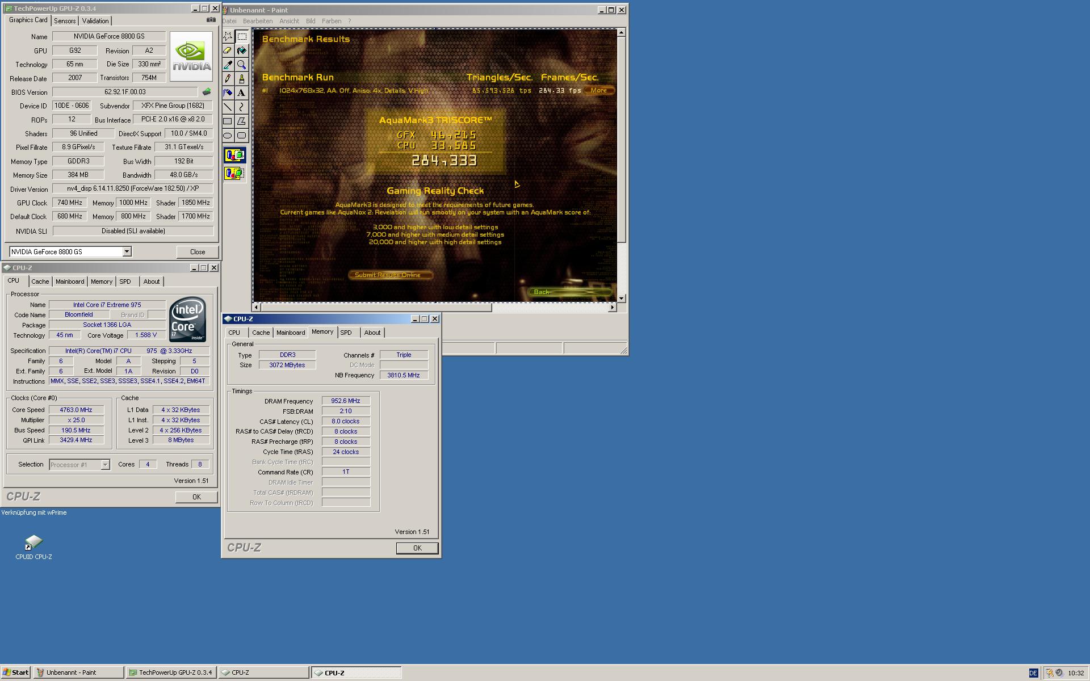The height and width of the screenshot is (681, 1090).
Task: Activate the Pick Color eyedropper tool
Action: point(228,65)
